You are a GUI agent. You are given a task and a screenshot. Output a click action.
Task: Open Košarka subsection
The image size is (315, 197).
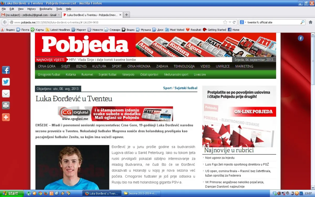(x=71, y=75)
